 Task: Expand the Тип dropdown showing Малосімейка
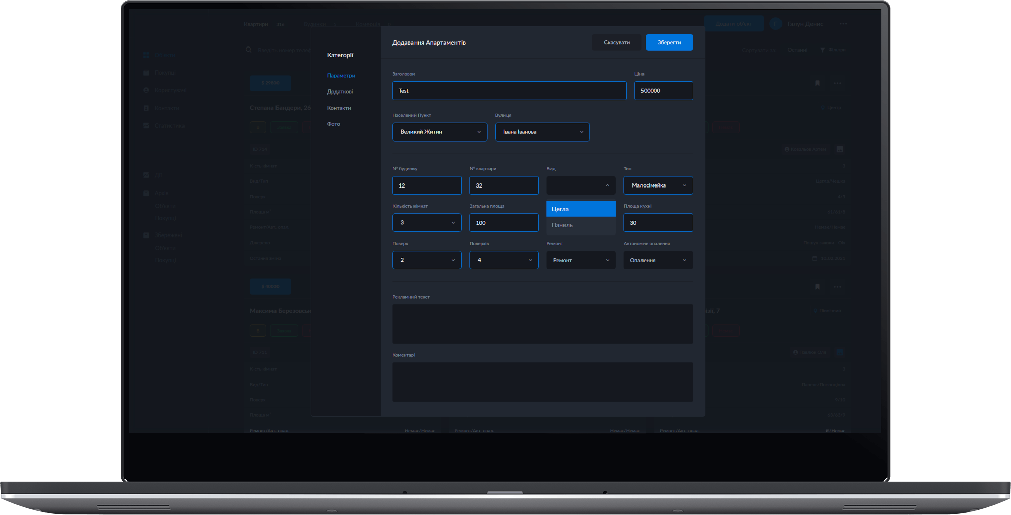(658, 185)
